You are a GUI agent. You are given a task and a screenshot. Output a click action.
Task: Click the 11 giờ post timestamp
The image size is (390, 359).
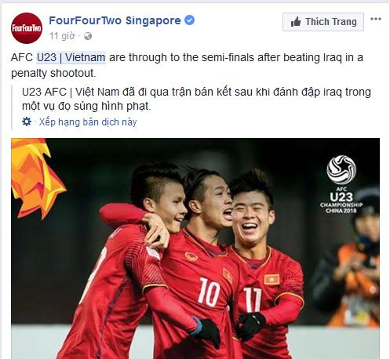point(62,36)
